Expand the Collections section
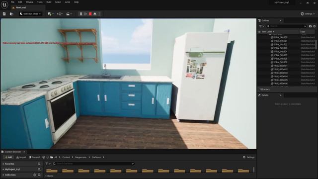Screen dimensions: 318x179 click(x=3, y=175)
